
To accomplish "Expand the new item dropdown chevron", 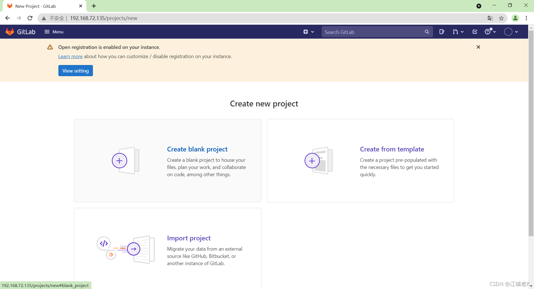I will pyautogui.click(x=313, y=32).
